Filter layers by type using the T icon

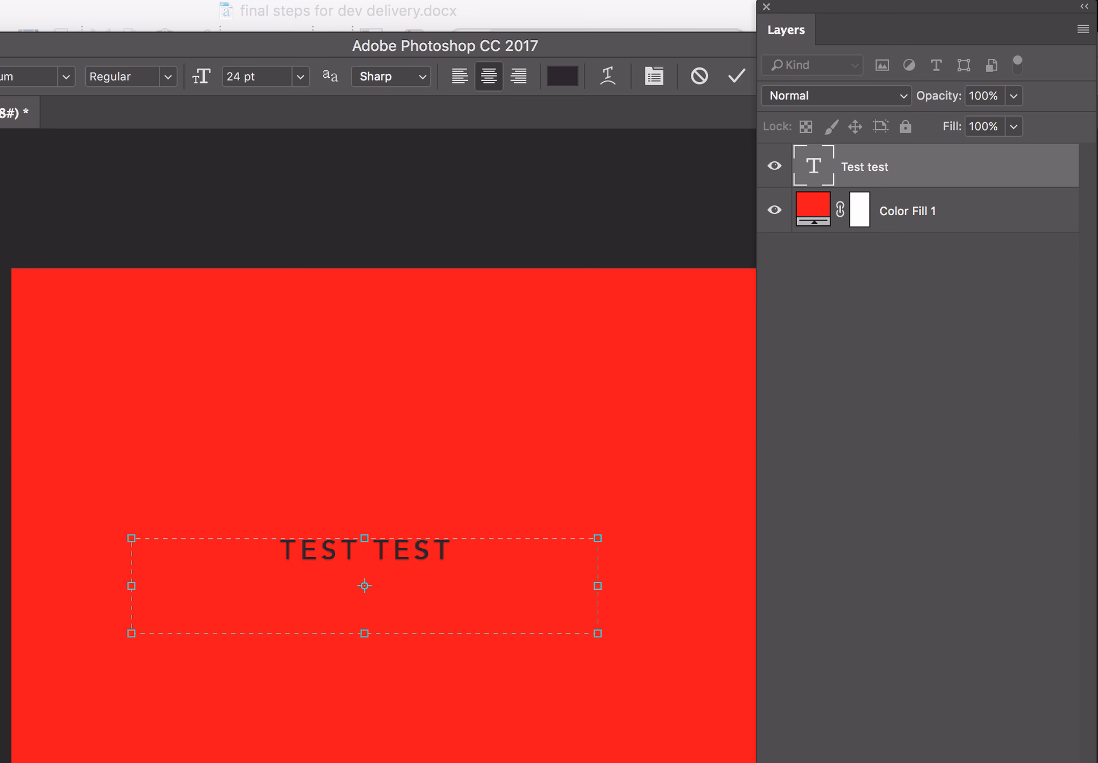pyautogui.click(x=936, y=65)
